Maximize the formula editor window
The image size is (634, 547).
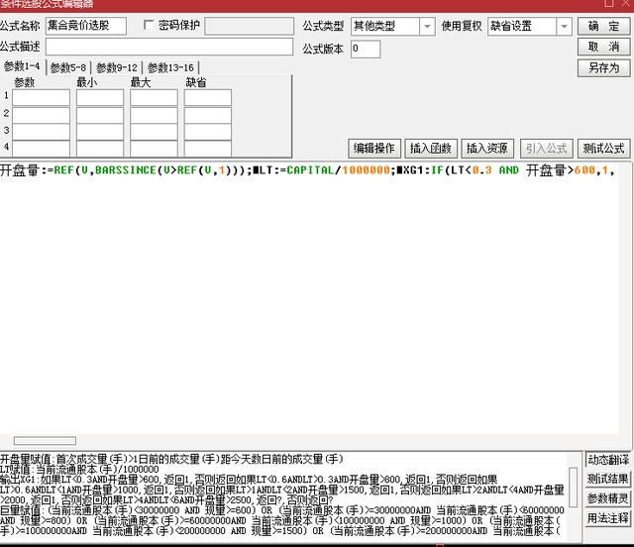click(x=609, y=3)
